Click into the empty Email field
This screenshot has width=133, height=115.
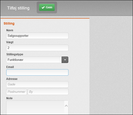pyautogui.click(x=37, y=72)
